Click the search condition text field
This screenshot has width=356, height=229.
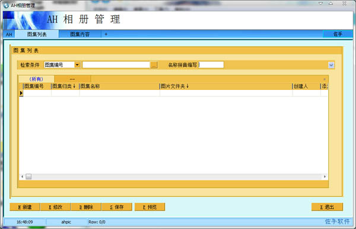[116, 64]
